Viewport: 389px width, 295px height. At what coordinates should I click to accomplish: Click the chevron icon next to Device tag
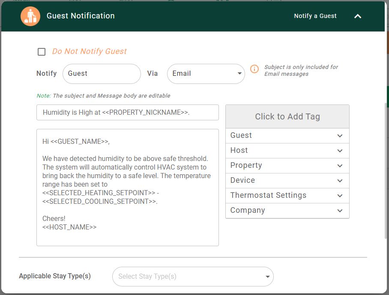(x=340, y=181)
